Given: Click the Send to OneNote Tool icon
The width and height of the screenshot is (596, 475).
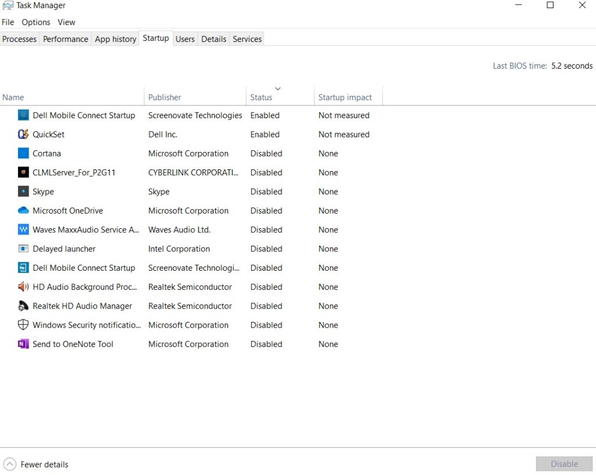Looking at the screenshot, I should (23, 344).
